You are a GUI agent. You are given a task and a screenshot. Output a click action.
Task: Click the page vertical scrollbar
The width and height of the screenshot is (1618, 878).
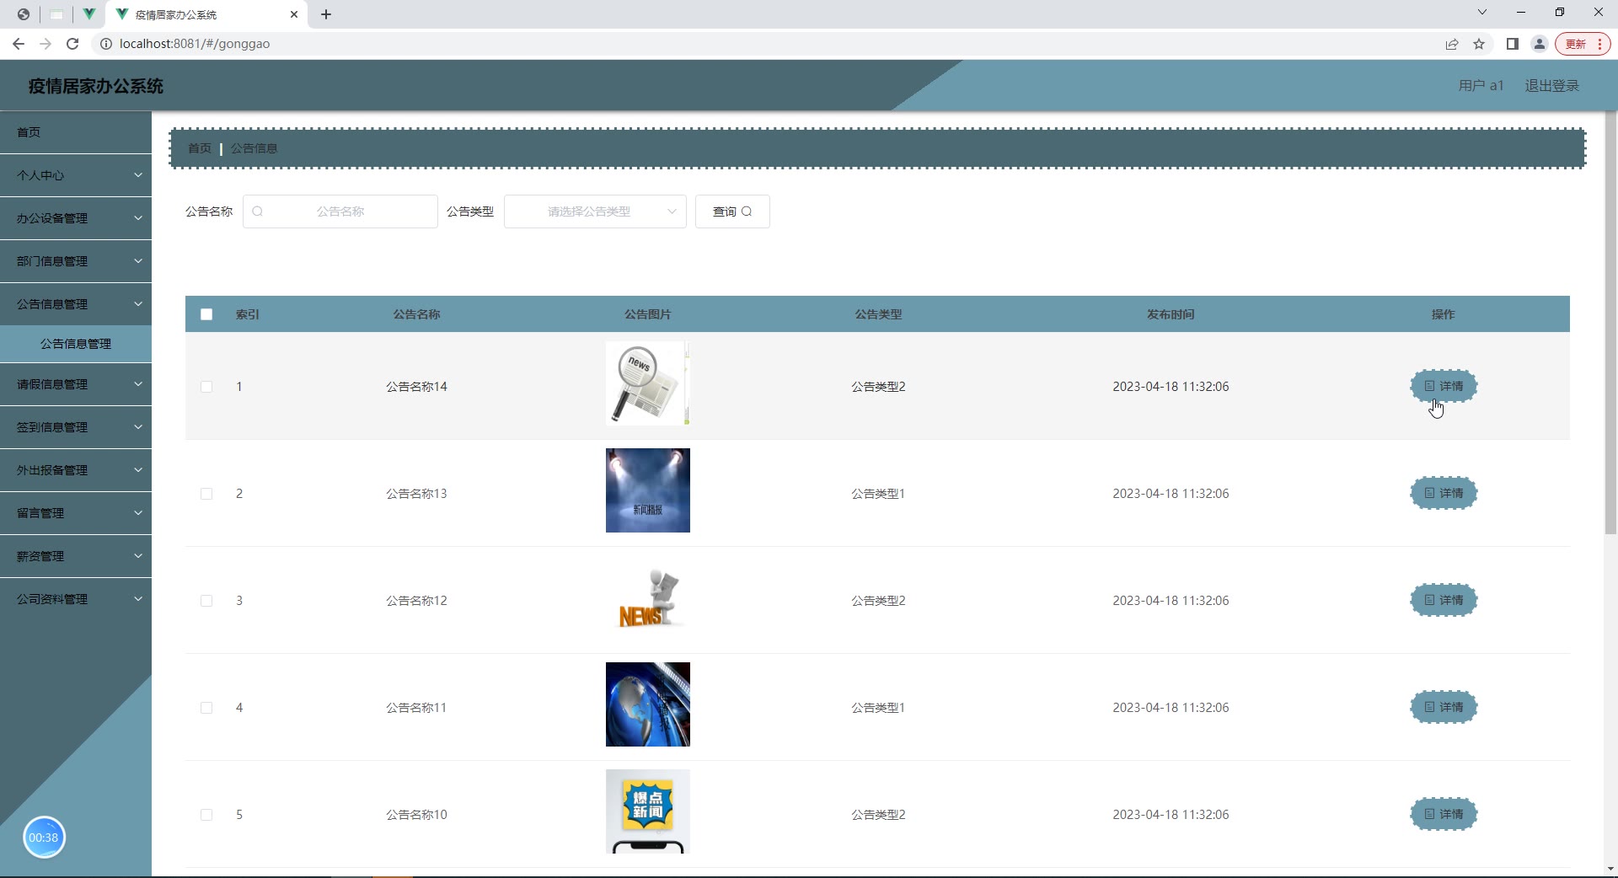pyautogui.click(x=1610, y=324)
